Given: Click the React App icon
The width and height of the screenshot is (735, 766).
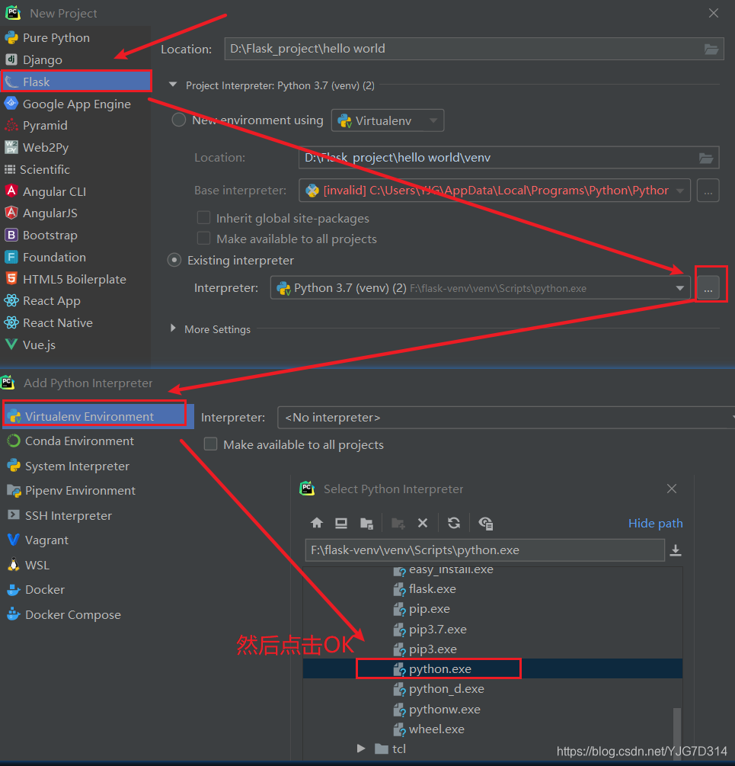Looking at the screenshot, I should tap(11, 301).
